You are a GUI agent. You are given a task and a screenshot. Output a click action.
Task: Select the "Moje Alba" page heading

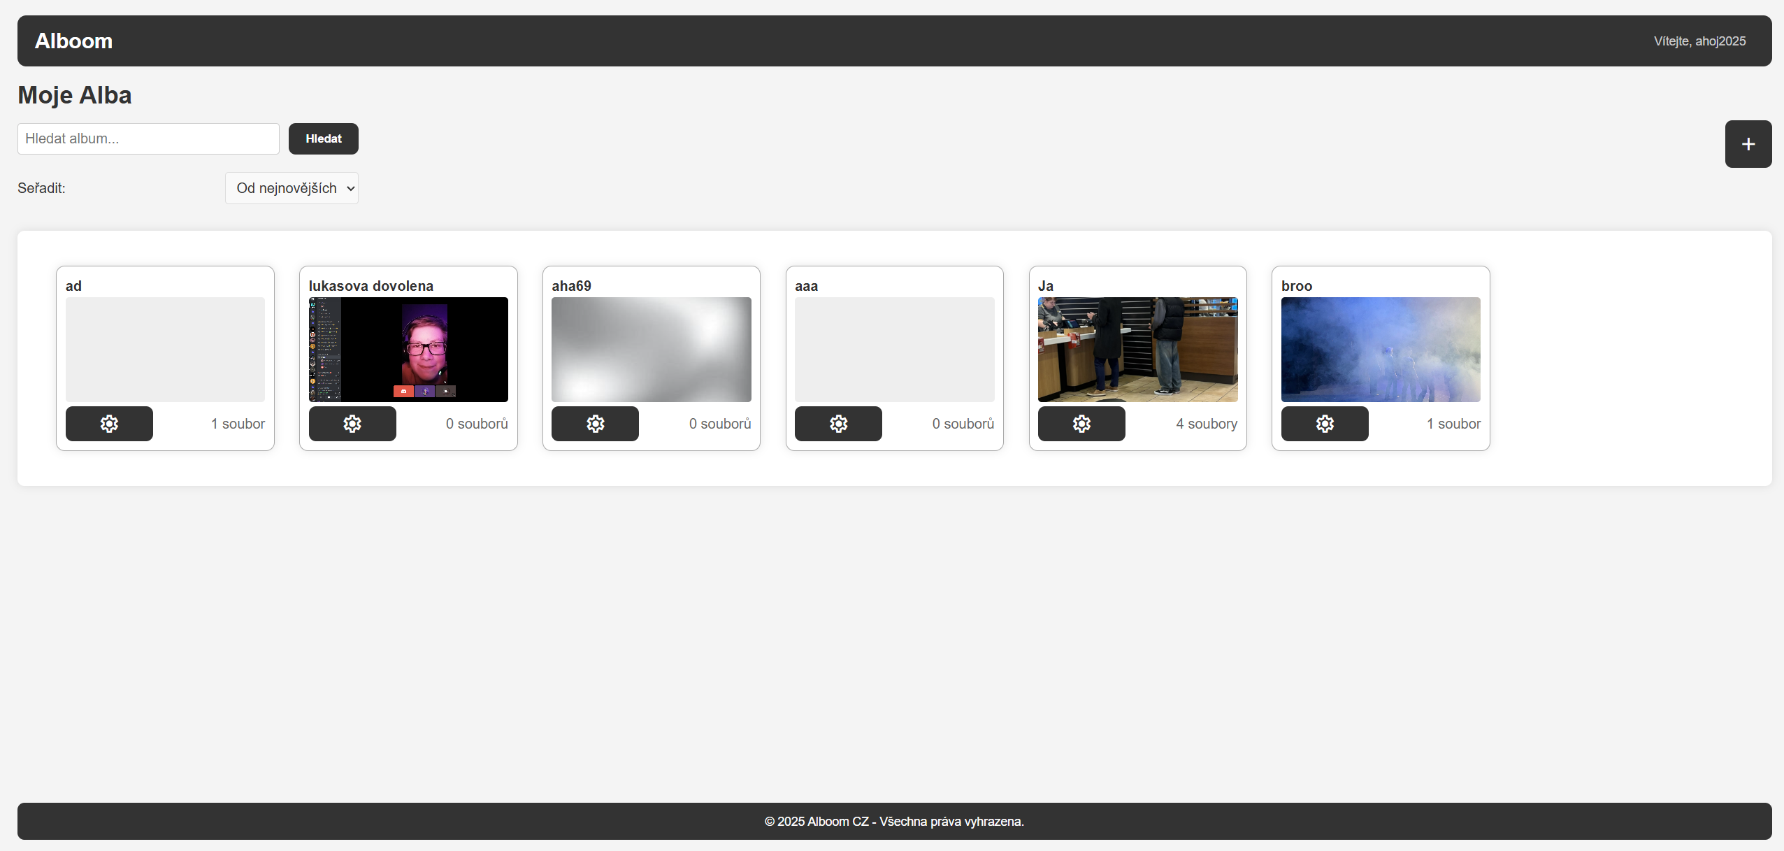74,94
